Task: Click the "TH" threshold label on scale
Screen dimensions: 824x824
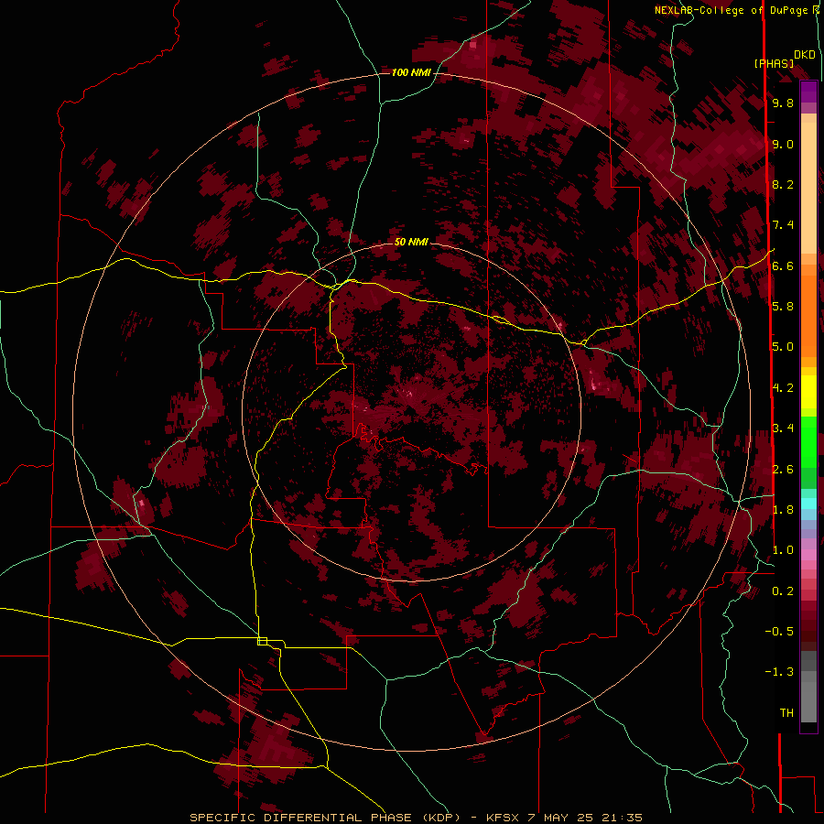Action: [786, 713]
